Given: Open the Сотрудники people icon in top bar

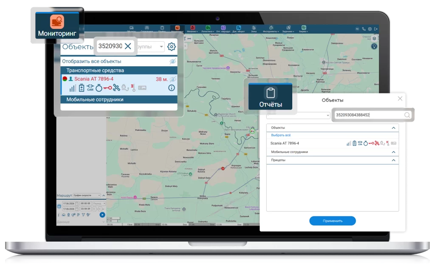Looking at the screenshot, I should [x=147, y=28].
